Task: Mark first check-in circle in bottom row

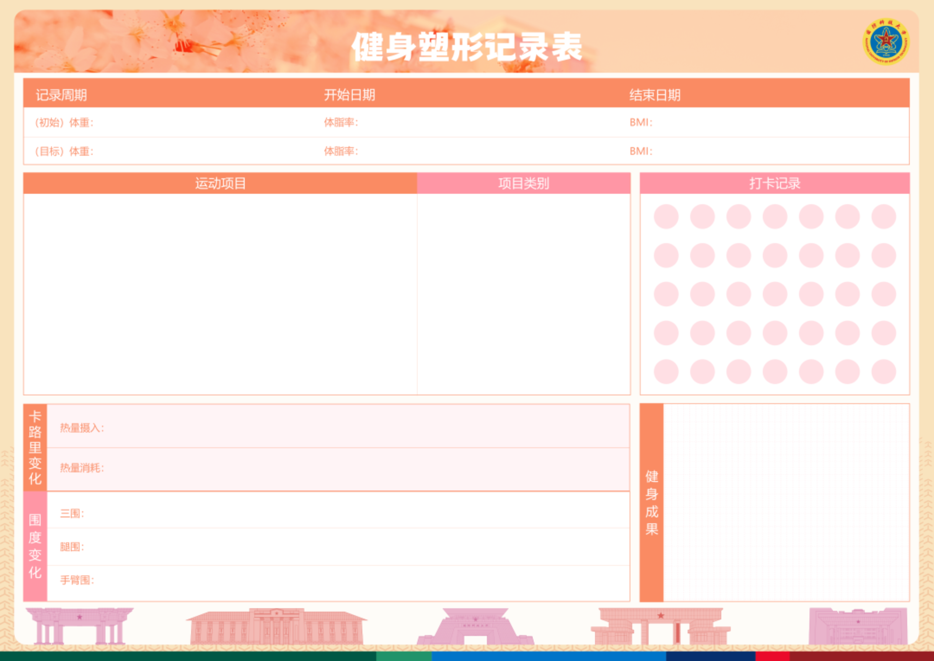Action: click(666, 371)
